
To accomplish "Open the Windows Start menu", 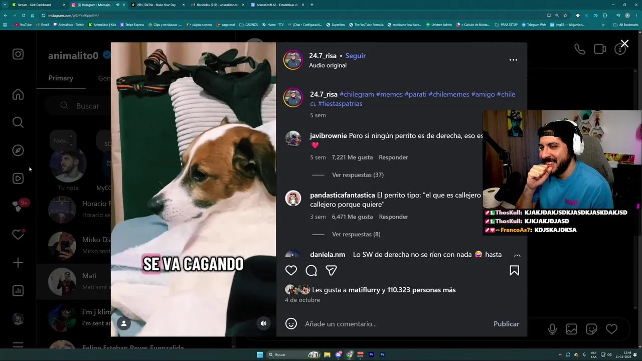I will click(x=260, y=354).
